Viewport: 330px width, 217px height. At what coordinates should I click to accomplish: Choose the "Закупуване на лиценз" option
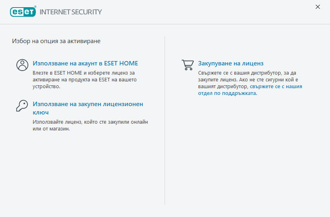point(231,63)
